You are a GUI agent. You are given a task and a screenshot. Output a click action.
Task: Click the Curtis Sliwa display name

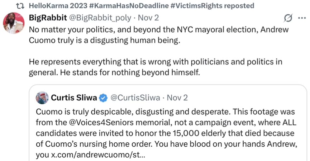pos(74,98)
